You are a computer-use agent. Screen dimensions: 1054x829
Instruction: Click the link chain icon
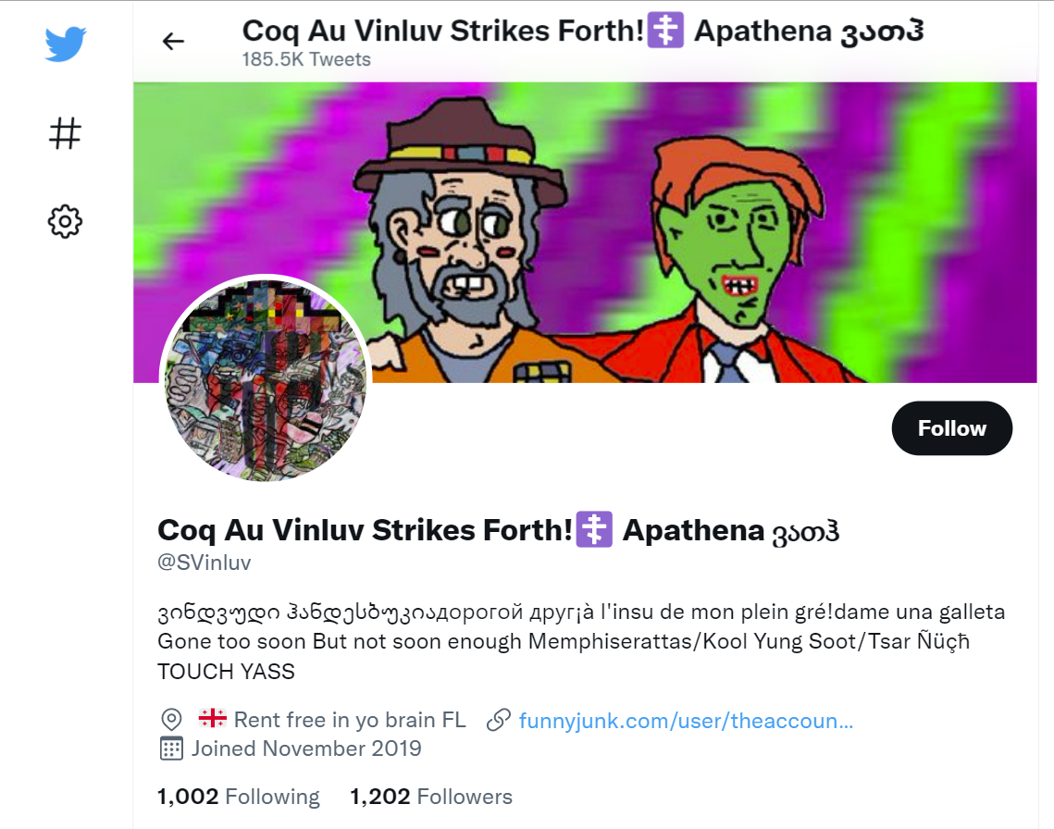[498, 720]
